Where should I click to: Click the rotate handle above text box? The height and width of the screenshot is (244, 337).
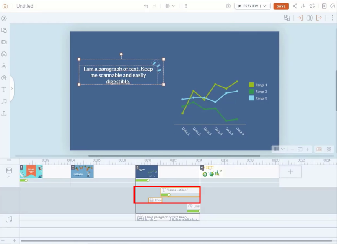click(121, 54)
